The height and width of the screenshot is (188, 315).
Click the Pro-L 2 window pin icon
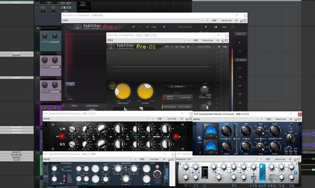click(236, 15)
